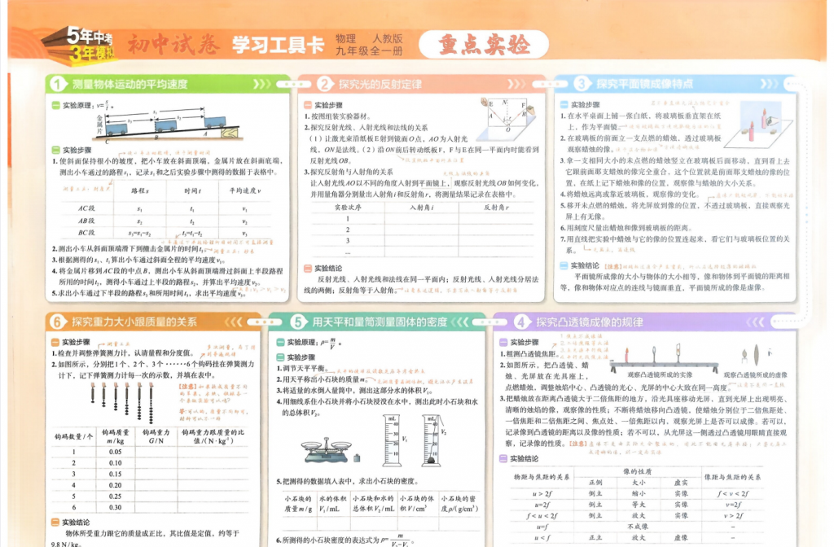
Task: Click the 学习工具卡 heading
Action: pos(278,45)
